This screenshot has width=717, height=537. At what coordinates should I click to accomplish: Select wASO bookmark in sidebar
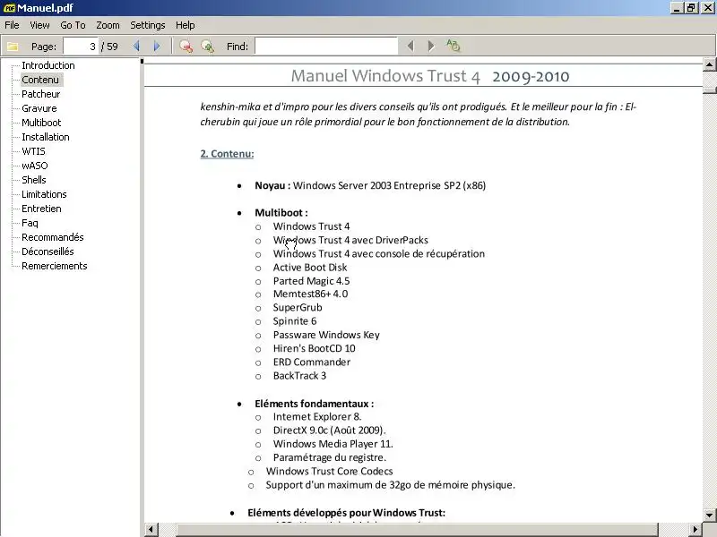tap(35, 166)
